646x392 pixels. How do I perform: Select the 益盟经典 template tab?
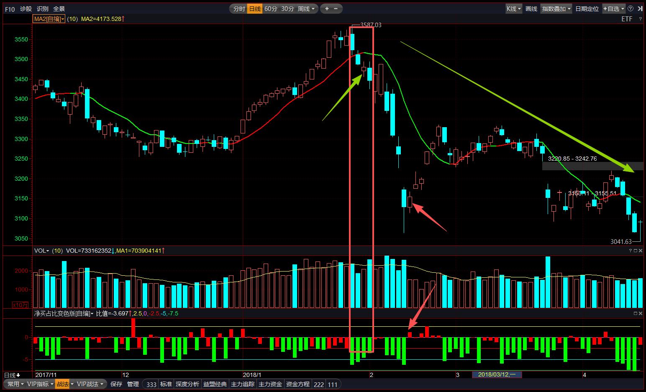tap(215, 384)
